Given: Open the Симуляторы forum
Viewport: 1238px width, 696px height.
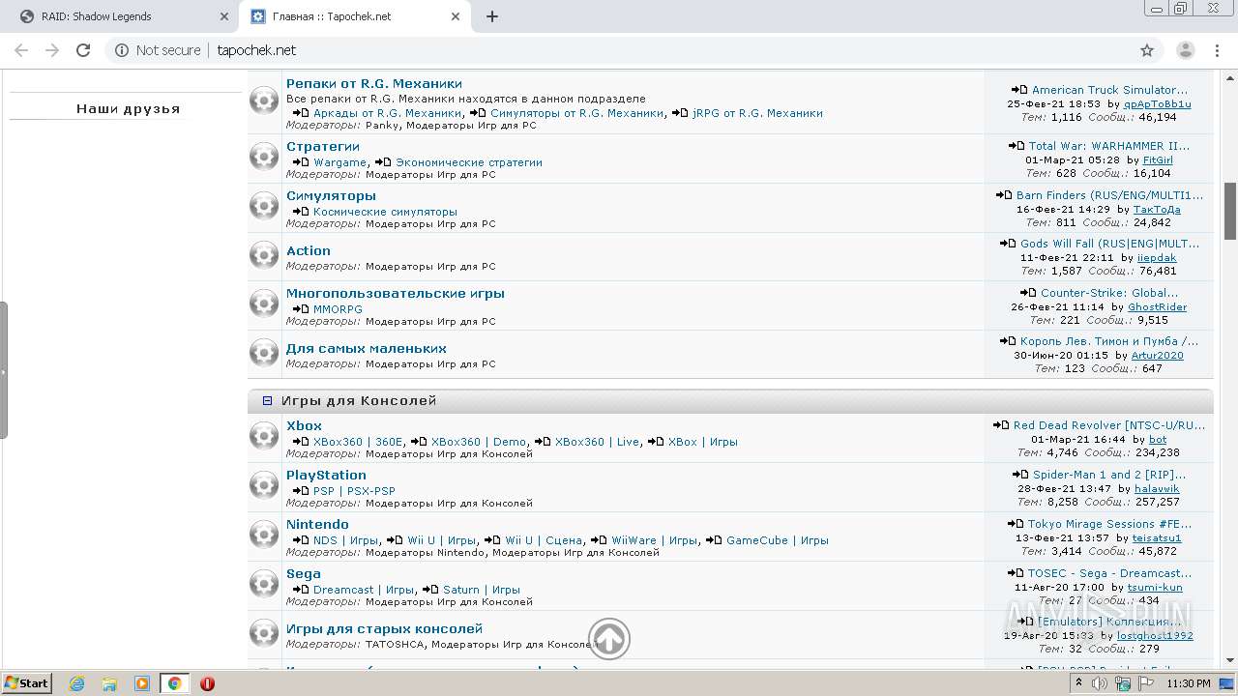Looking at the screenshot, I should point(331,195).
